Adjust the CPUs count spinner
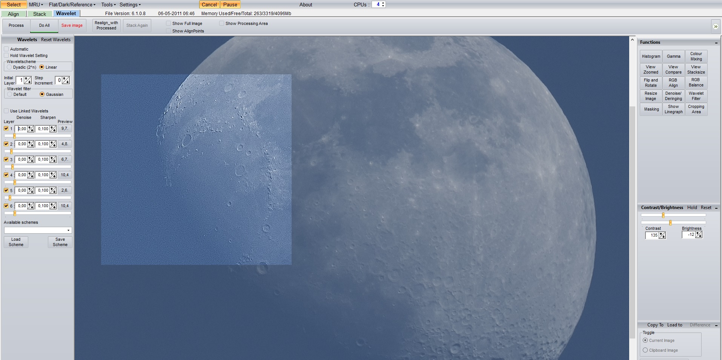 (383, 5)
